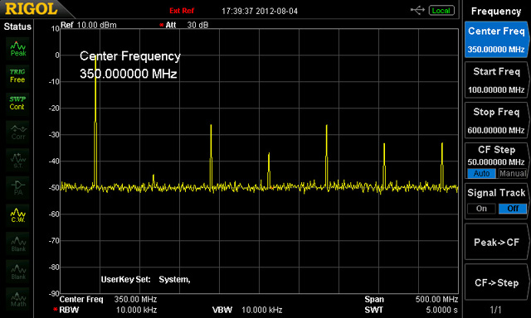Select the TRIG Free status icon

tap(17, 76)
